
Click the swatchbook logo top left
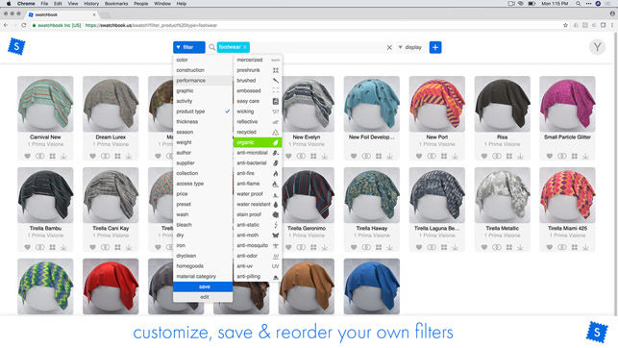(16, 47)
